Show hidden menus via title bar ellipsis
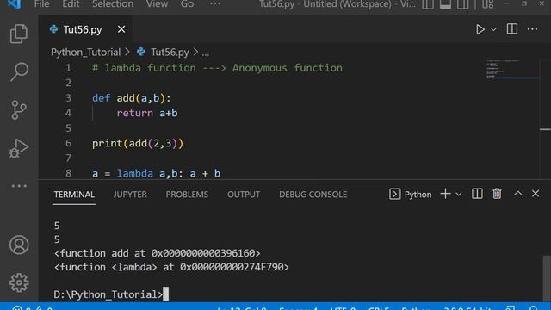The height and width of the screenshot is (310, 551). [215, 4]
